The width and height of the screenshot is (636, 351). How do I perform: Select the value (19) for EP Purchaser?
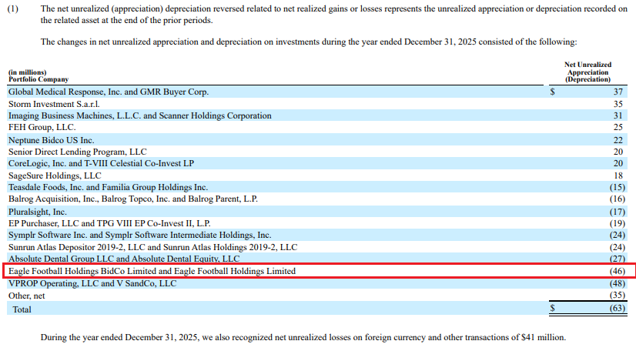[x=618, y=223]
